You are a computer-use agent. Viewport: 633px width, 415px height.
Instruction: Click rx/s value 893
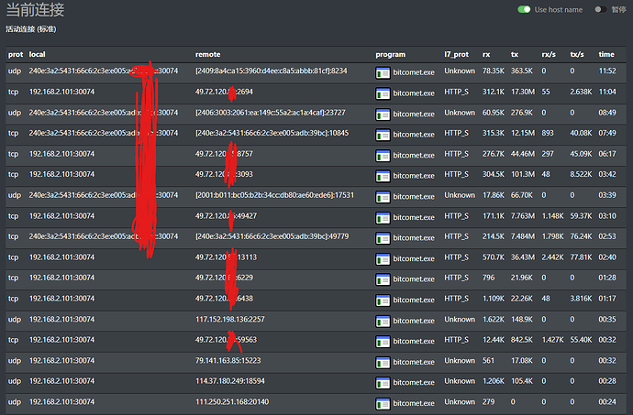548,133
